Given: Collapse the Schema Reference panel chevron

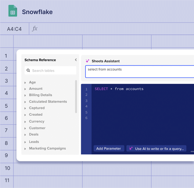Looking at the screenshot, I should click(76, 60).
